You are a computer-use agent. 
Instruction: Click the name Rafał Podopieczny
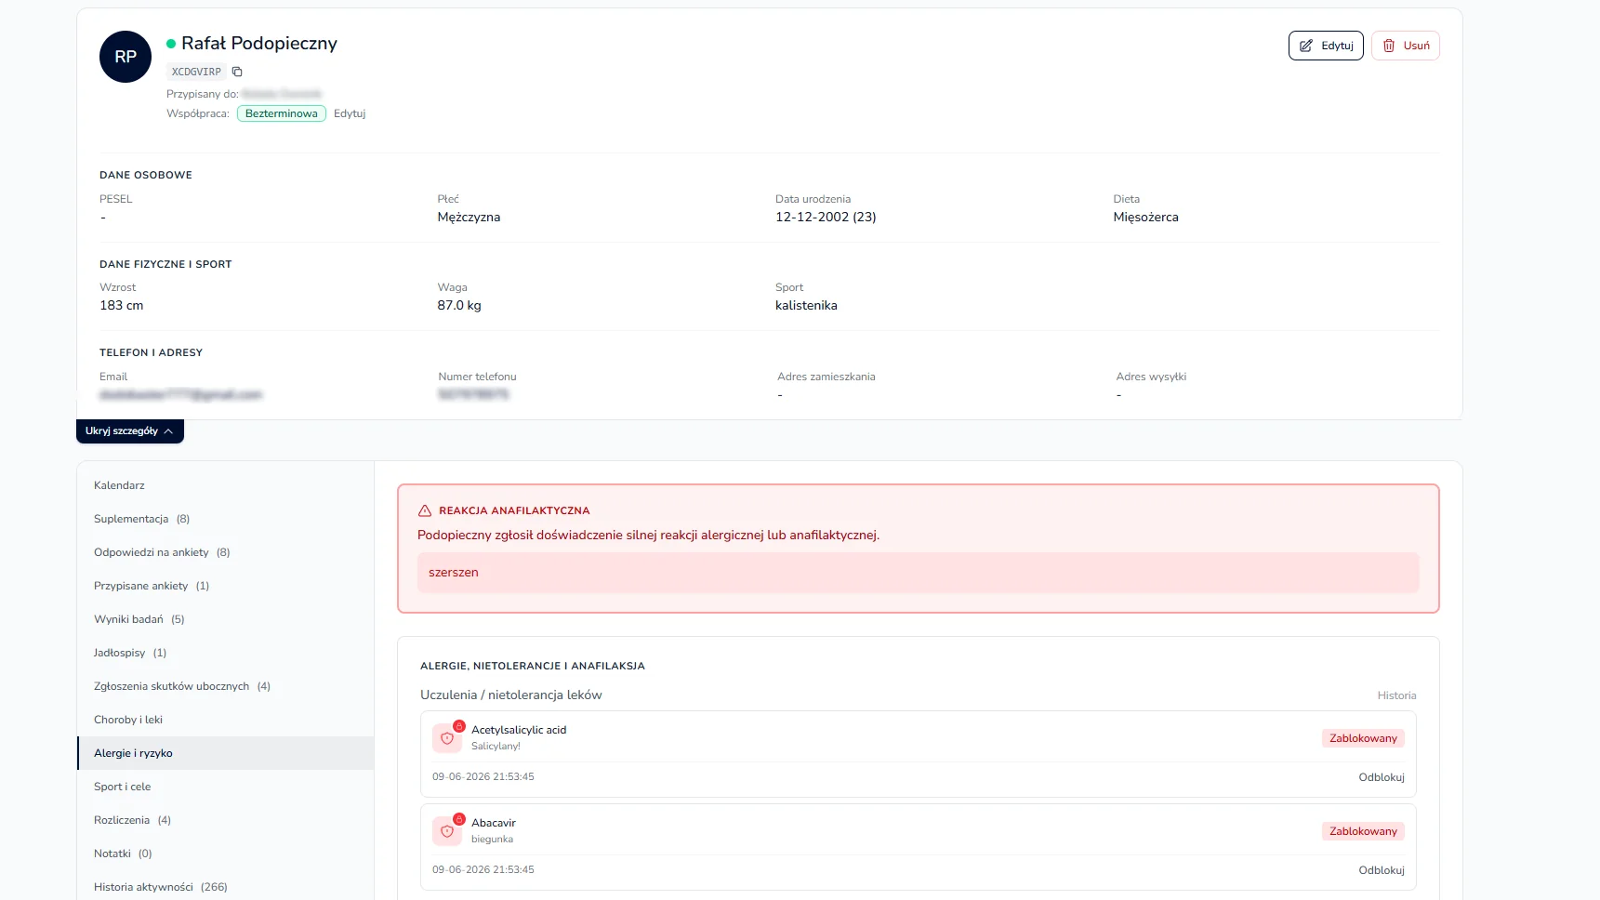[259, 44]
